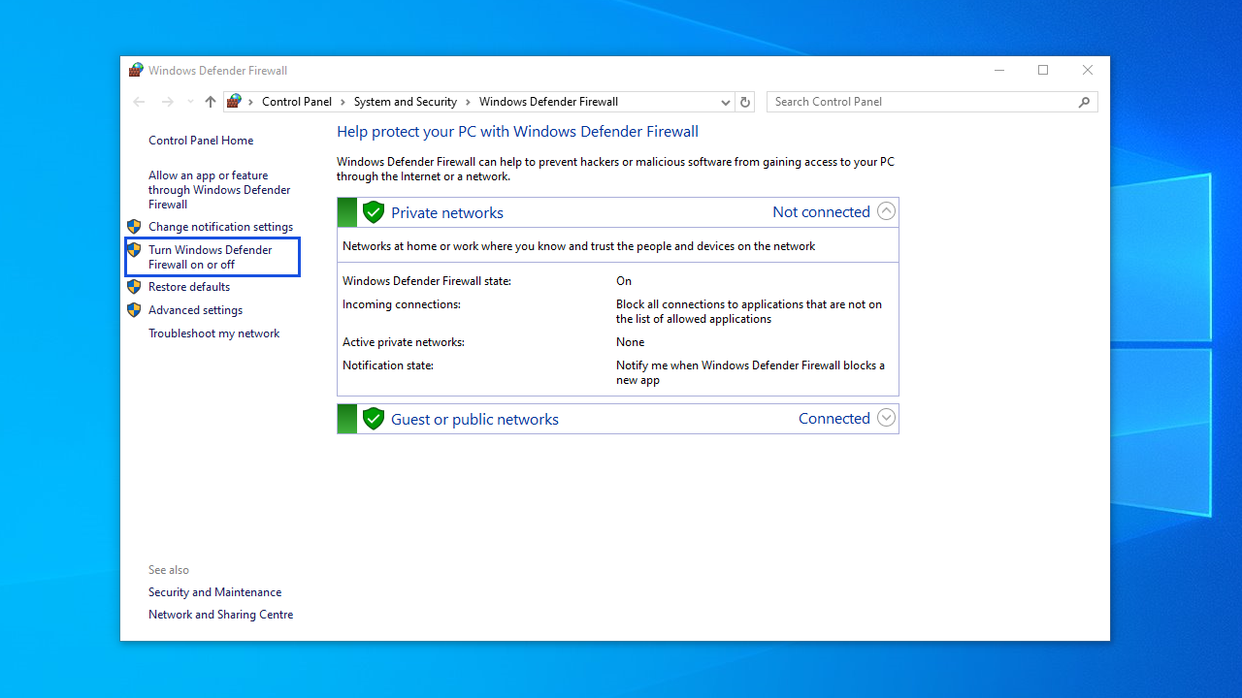Maximize the Windows Defender Firewall window
This screenshot has height=698, width=1242.
[x=1043, y=70]
